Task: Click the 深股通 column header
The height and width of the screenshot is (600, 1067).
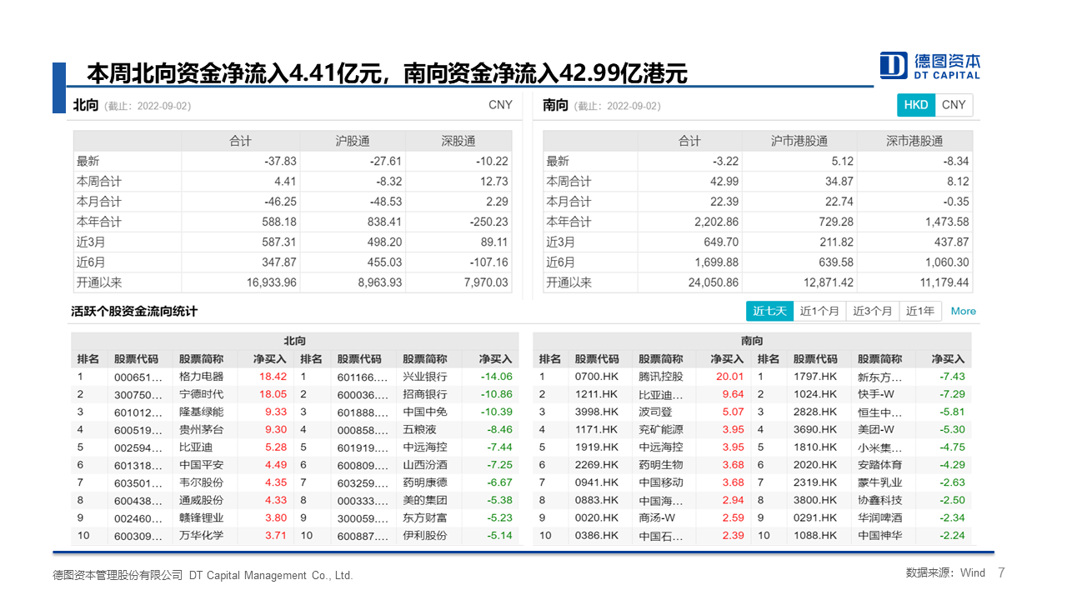Action: click(x=458, y=141)
